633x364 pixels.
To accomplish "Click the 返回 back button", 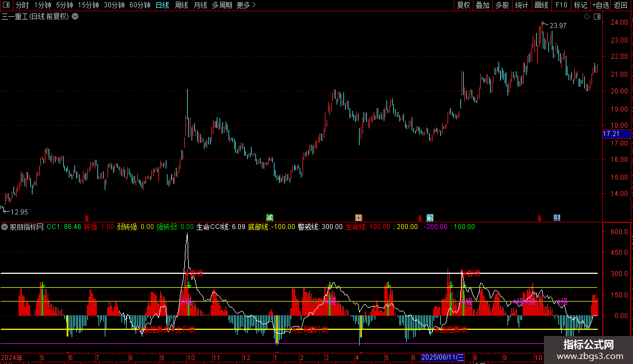I will [621, 5].
